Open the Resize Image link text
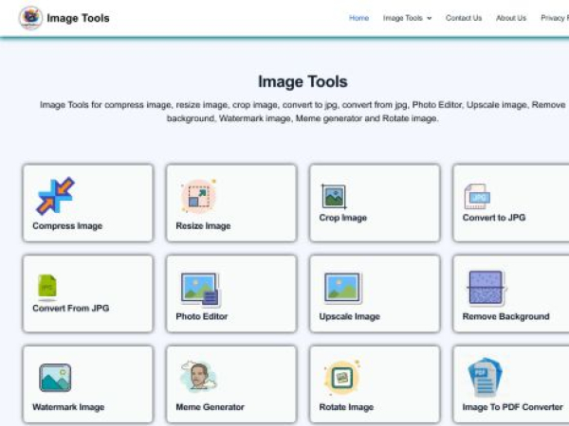 (203, 226)
